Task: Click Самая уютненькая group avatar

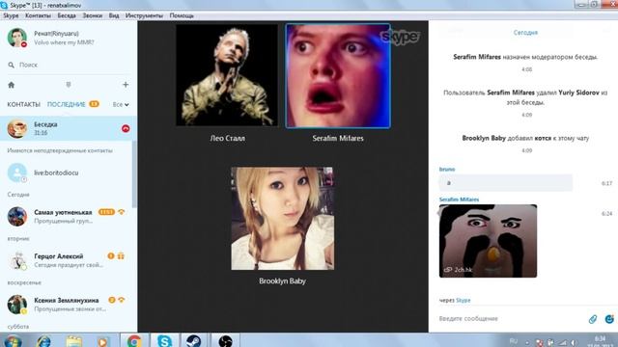Action: click(x=17, y=216)
